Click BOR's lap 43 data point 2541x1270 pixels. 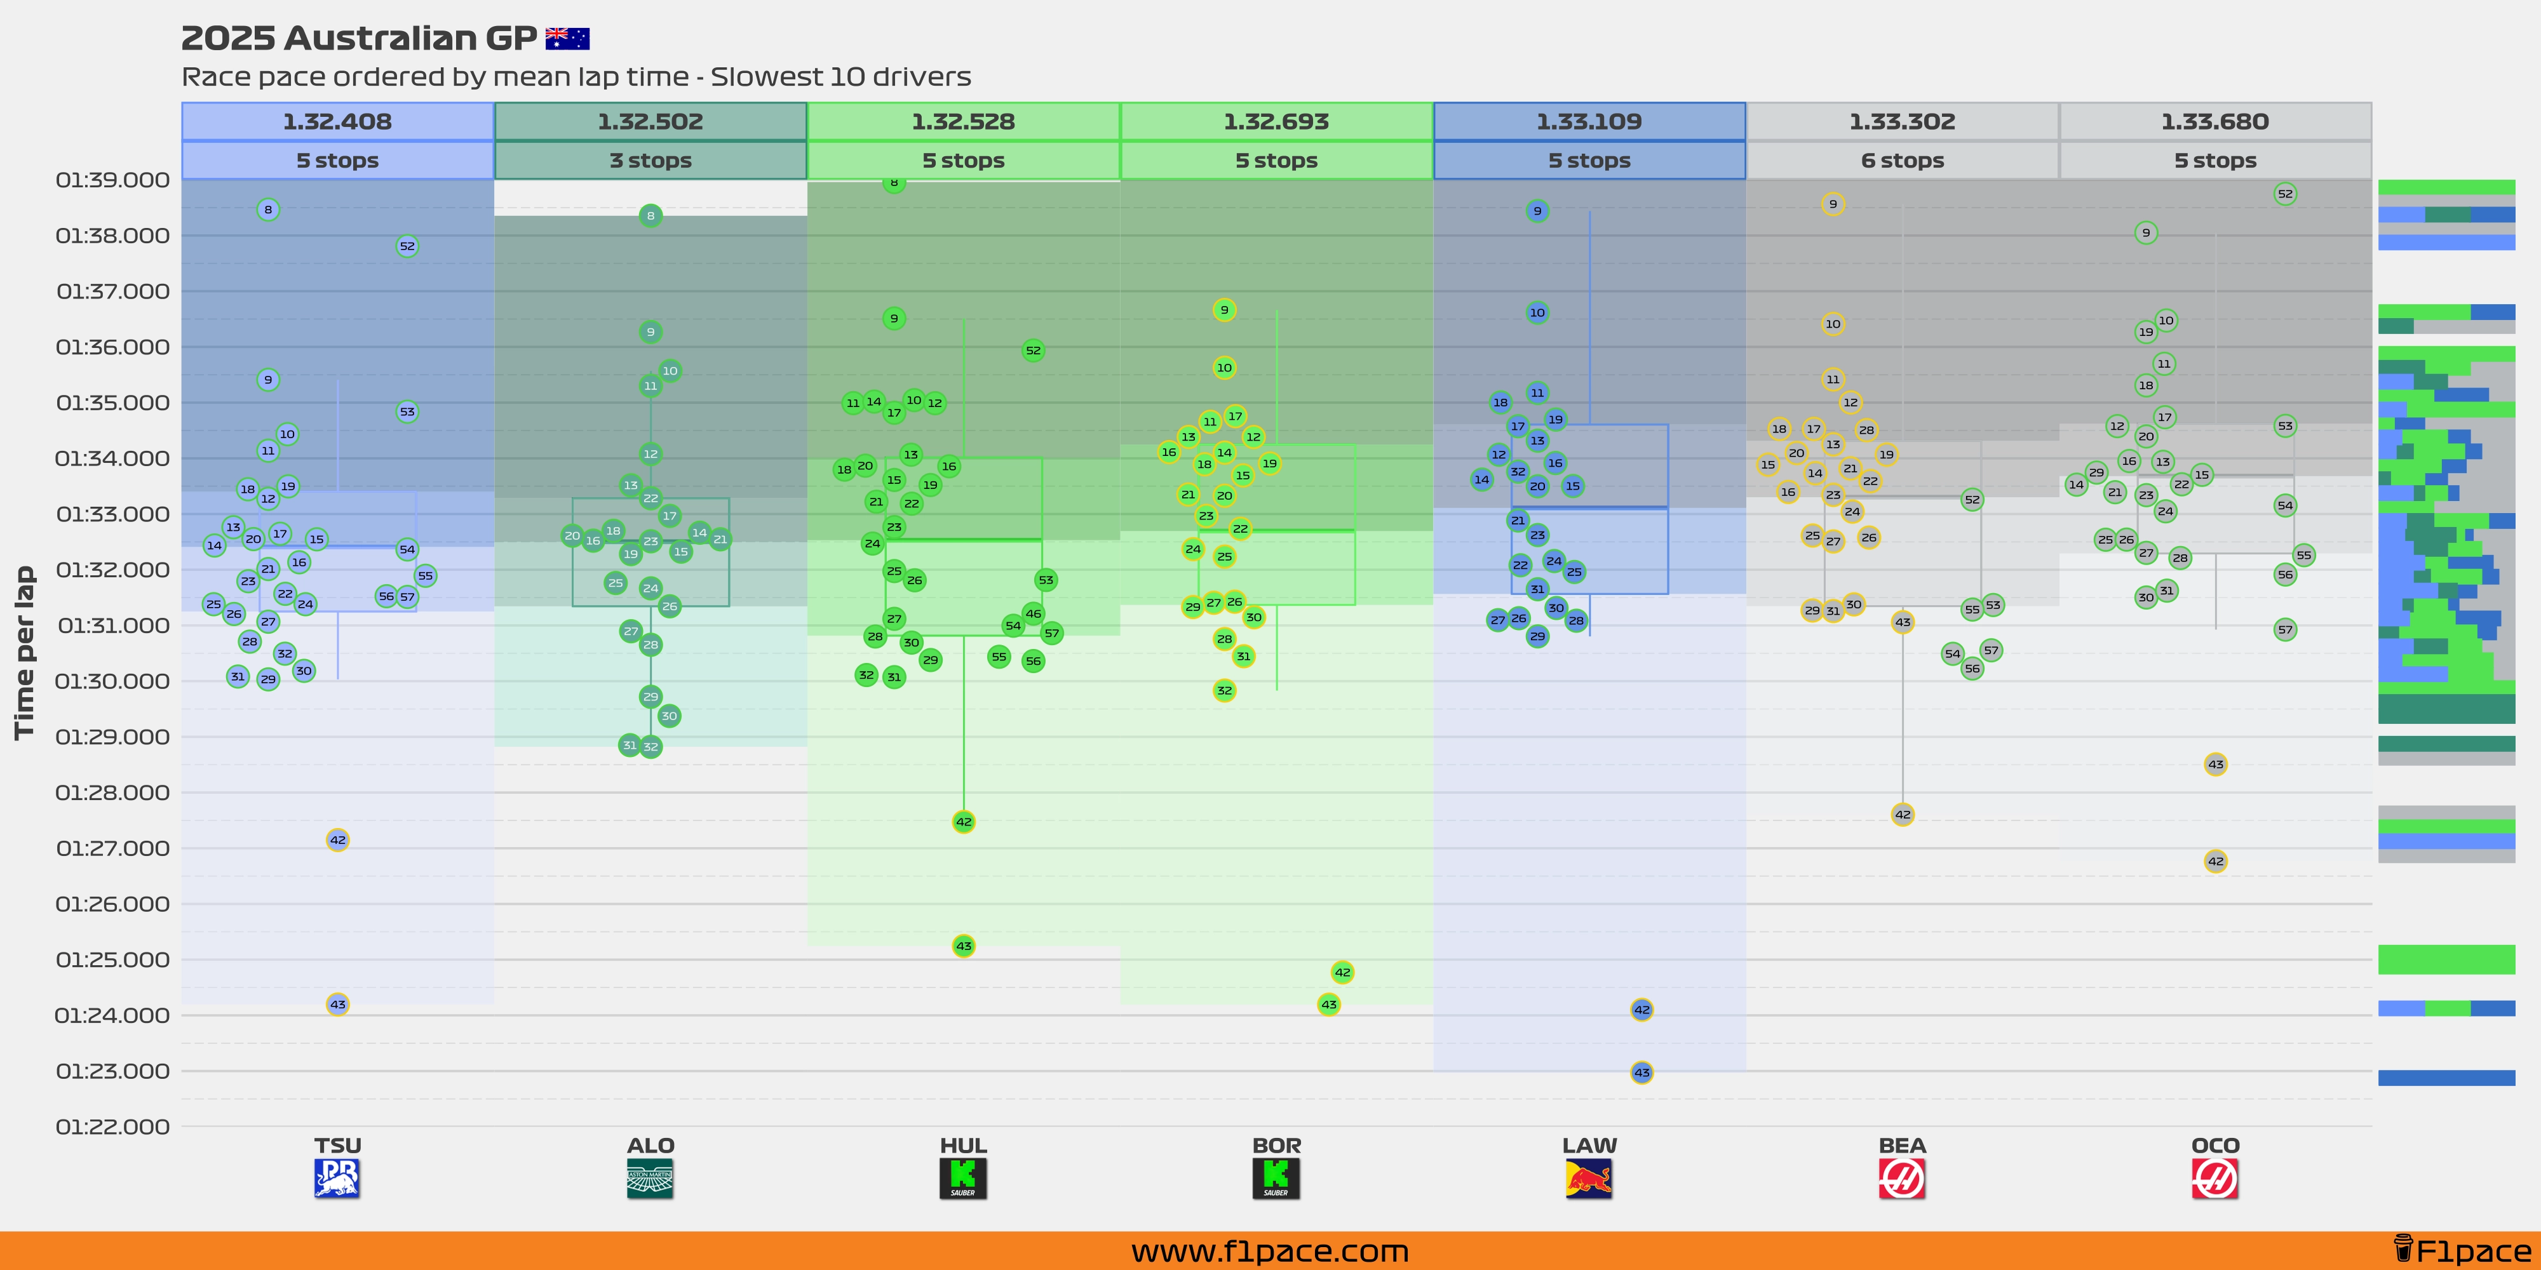1329,1005
